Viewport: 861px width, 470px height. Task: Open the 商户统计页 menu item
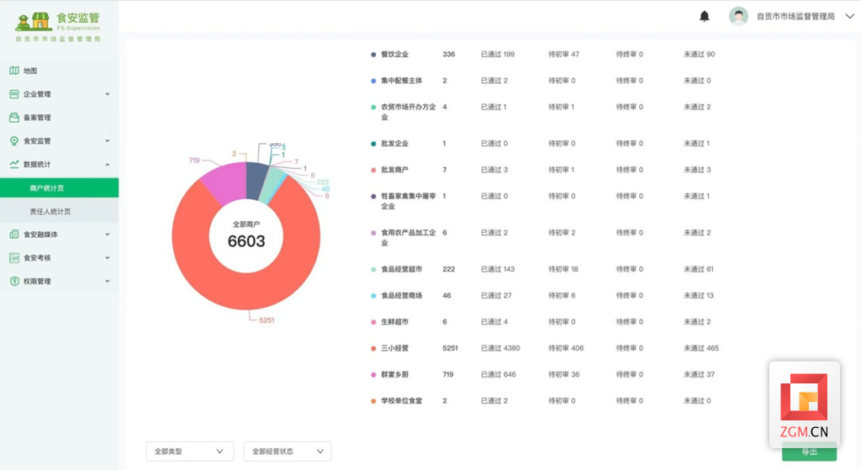point(47,188)
